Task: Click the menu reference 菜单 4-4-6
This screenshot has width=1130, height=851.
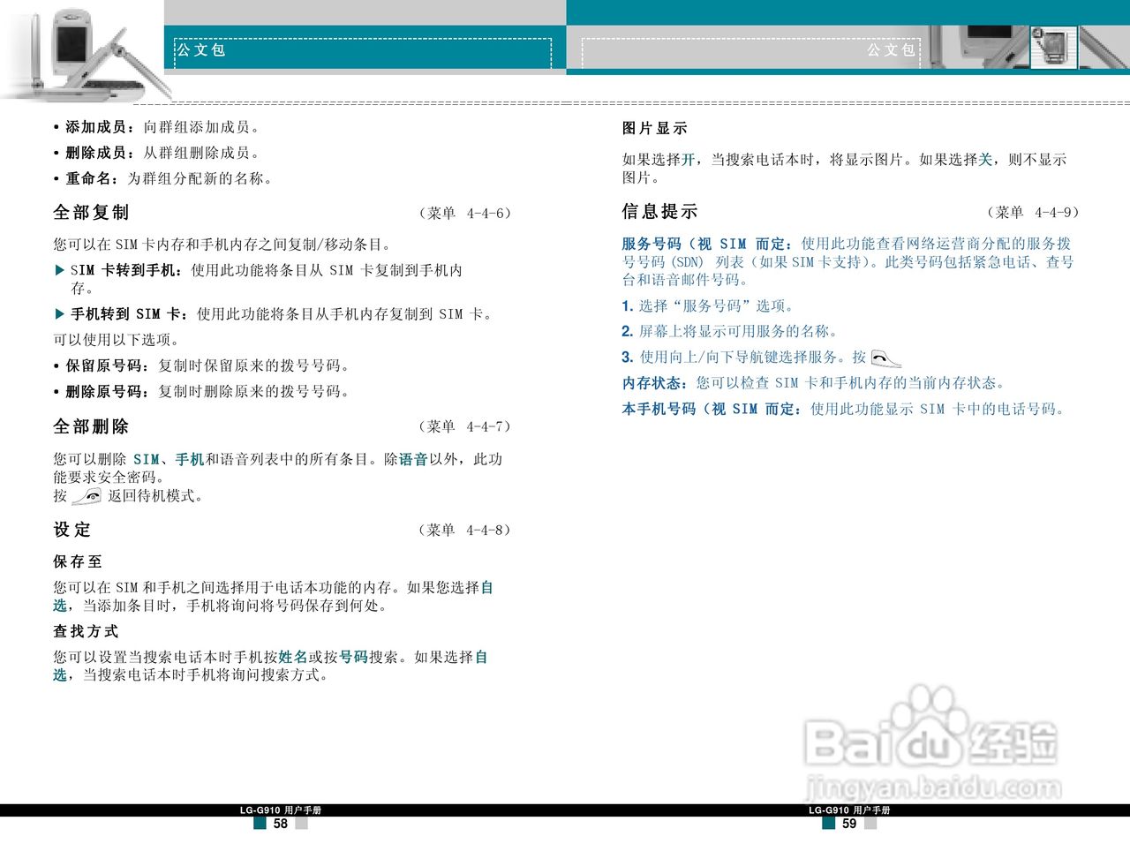Action: click(464, 213)
